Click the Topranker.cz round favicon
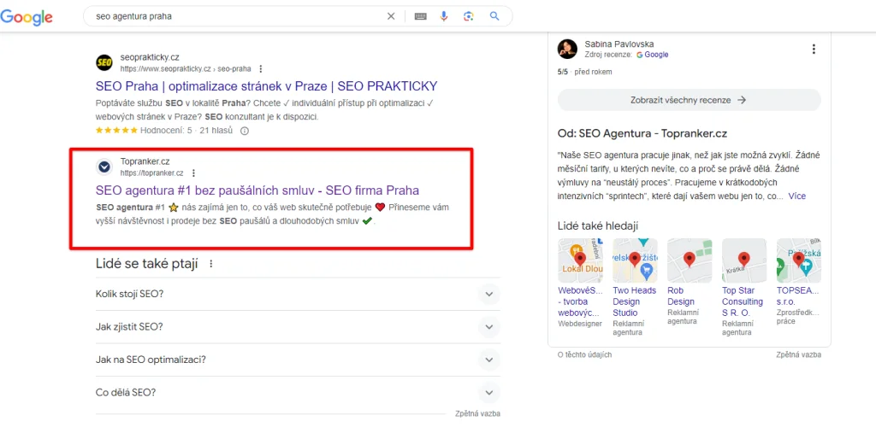Viewport: 876px width, 433px height. click(x=104, y=167)
